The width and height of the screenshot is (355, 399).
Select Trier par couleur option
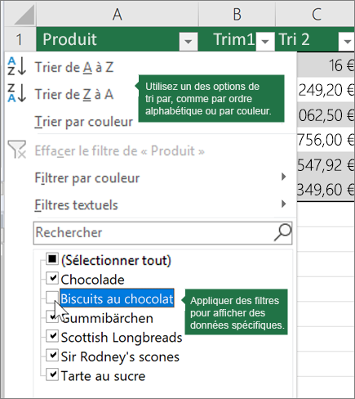(83, 122)
